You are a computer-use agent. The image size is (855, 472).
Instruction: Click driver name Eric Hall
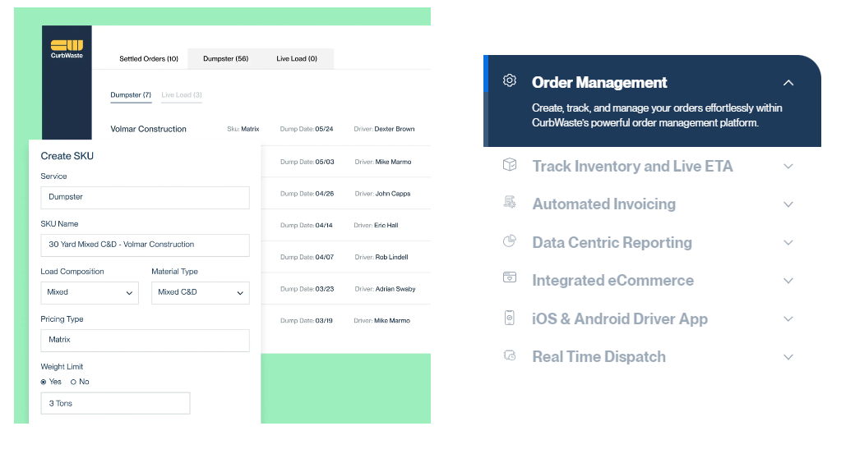click(386, 225)
